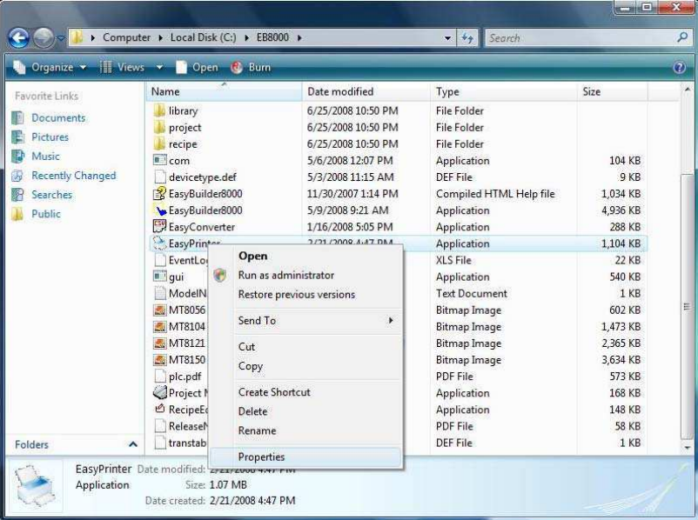The height and width of the screenshot is (520, 698).
Task: Choose Delete in the context menu
Action: click(253, 411)
